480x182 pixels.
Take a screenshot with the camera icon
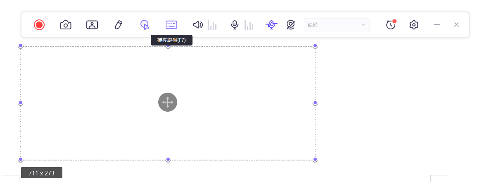66,25
